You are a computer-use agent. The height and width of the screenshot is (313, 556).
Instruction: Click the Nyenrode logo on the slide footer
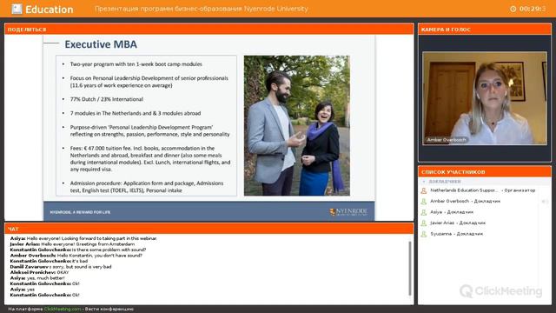point(348,212)
